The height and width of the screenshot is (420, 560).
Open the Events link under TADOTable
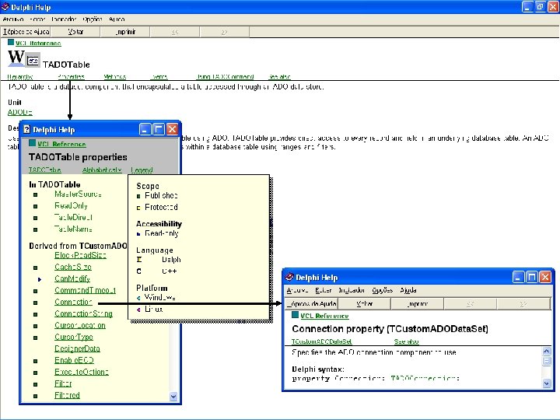159,76
